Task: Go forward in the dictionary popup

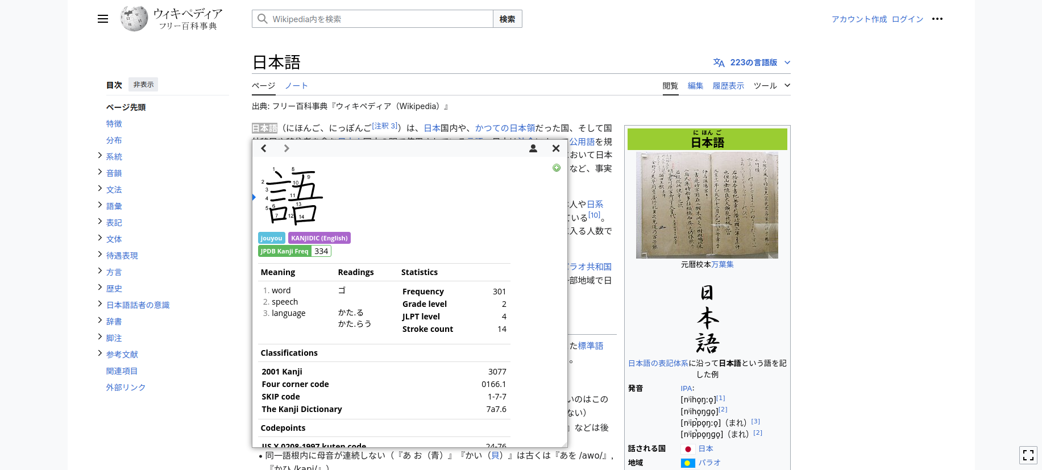Action: (287, 148)
